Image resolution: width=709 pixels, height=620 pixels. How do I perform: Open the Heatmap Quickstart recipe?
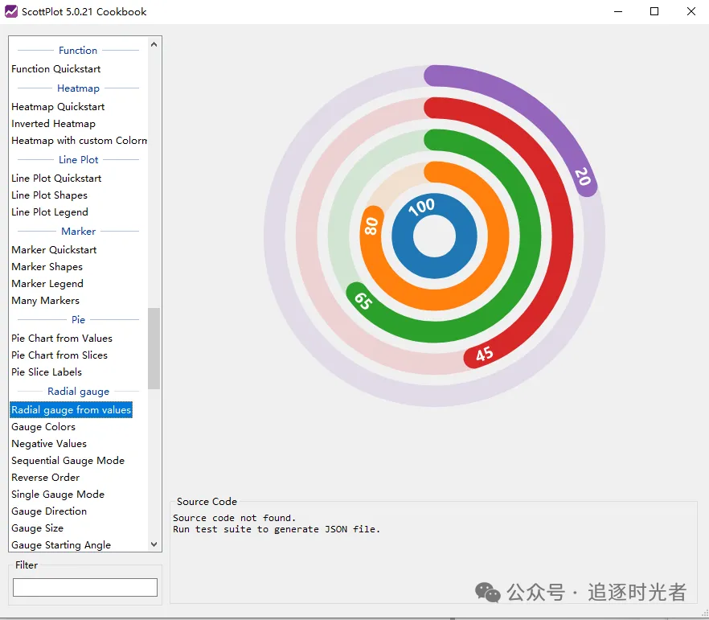[x=58, y=107]
